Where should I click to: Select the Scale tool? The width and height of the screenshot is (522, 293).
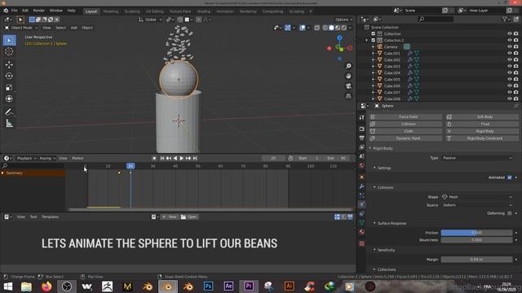(9, 87)
